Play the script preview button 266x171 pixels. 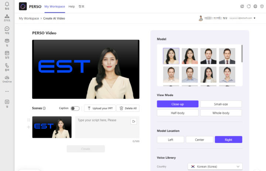coord(134,121)
